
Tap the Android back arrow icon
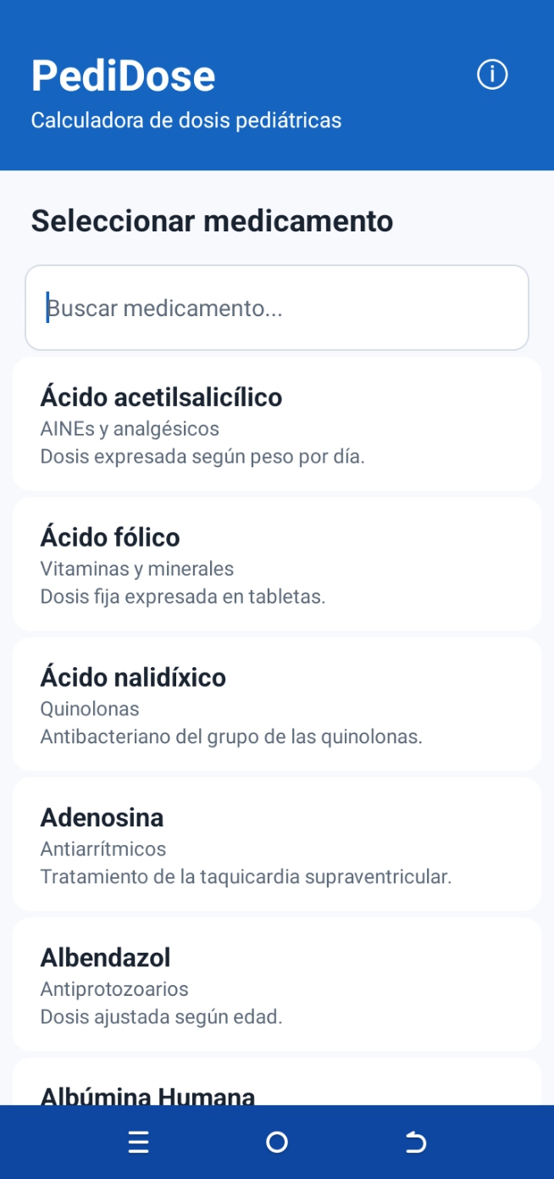click(x=415, y=1143)
